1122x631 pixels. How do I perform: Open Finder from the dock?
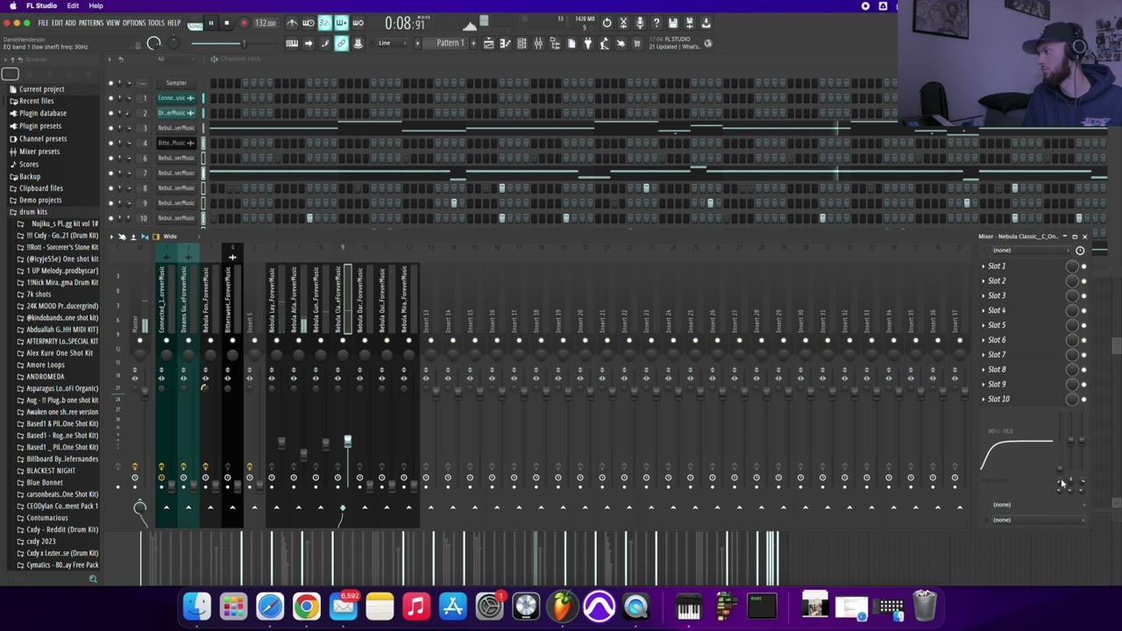(197, 606)
